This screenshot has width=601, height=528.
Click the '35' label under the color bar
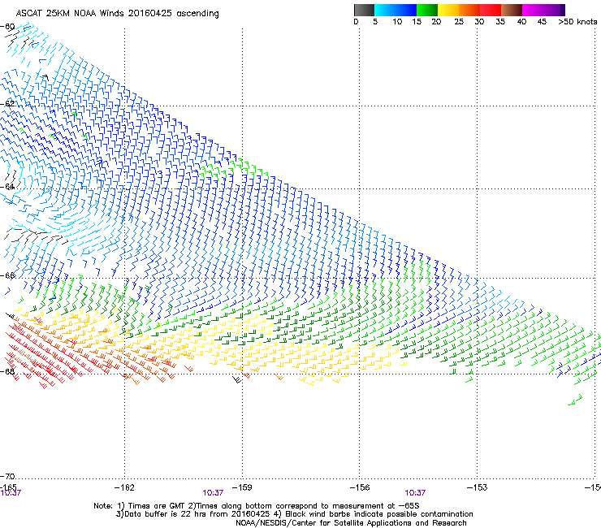point(500,22)
